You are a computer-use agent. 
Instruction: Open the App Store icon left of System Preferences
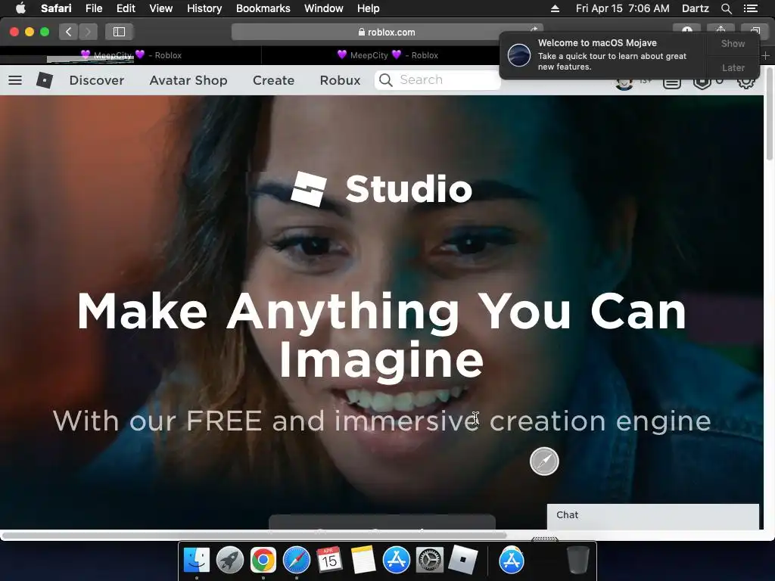coord(397,561)
